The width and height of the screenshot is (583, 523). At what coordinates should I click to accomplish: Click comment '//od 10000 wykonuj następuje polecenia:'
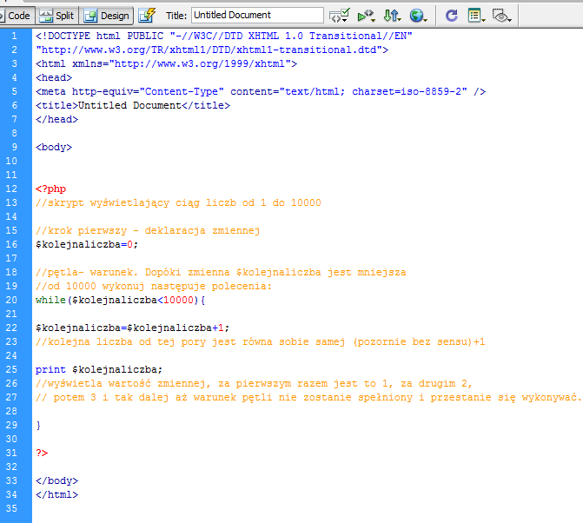[x=154, y=286]
